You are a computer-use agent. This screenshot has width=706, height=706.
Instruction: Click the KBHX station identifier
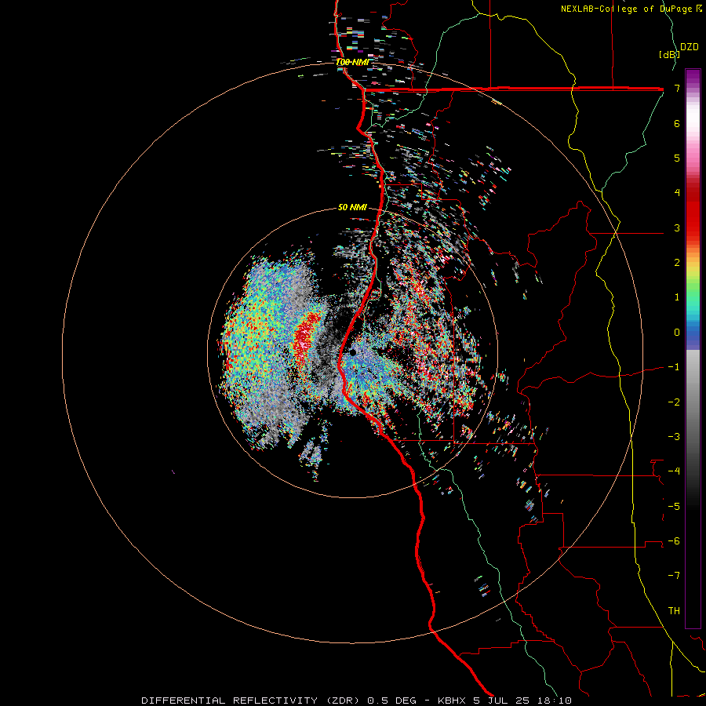click(453, 701)
